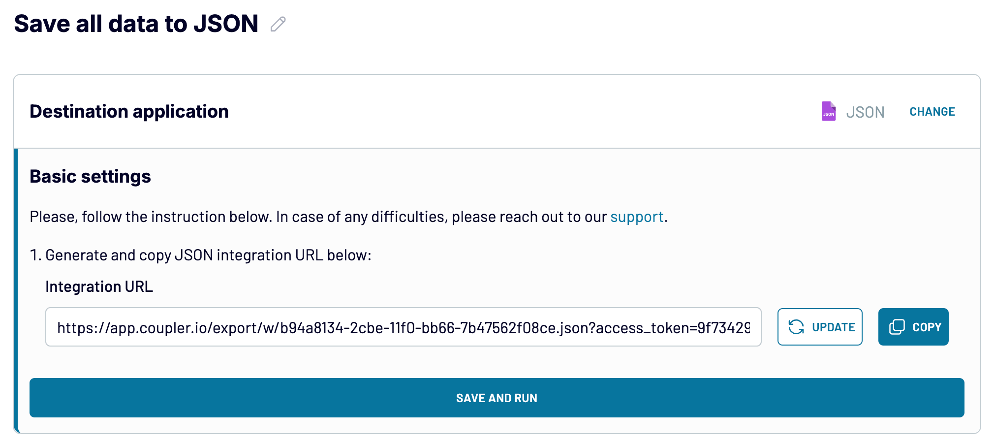Viewport: 995px width, 444px height.
Task: Click the pencil icon to rename the integration
Action: (x=277, y=24)
